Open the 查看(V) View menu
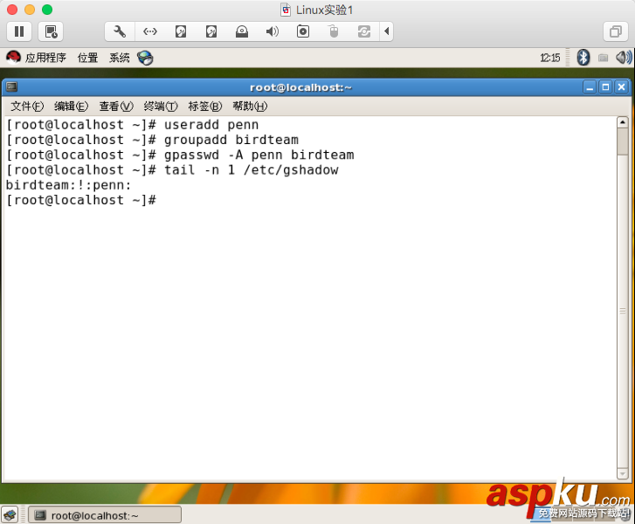 (116, 106)
